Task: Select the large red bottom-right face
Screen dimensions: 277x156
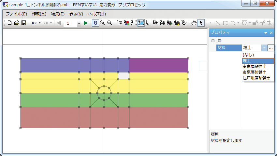Action: pos(158,117)
